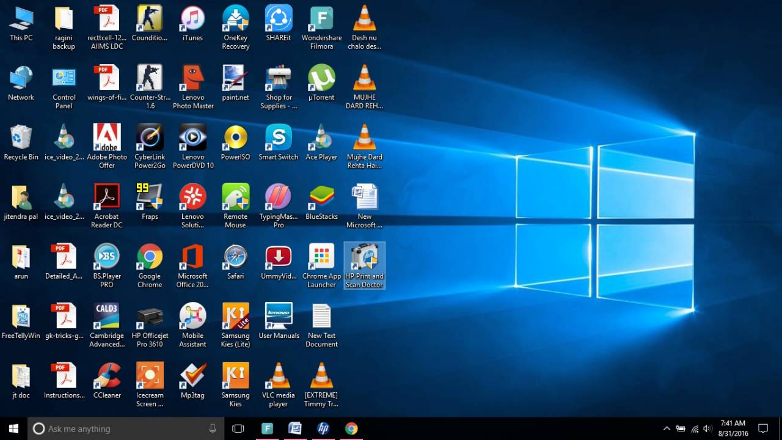The width and height of the screenshot is (782, 440).
Task: Select the Detailed_A PDF file
Action: tap(64, 262)
